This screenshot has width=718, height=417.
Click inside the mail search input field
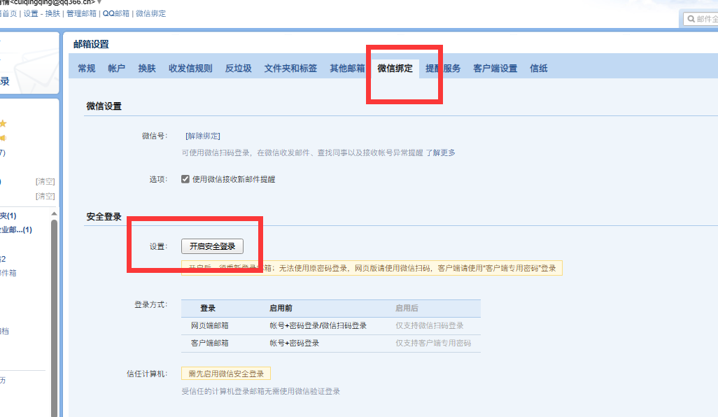point(705,19)
